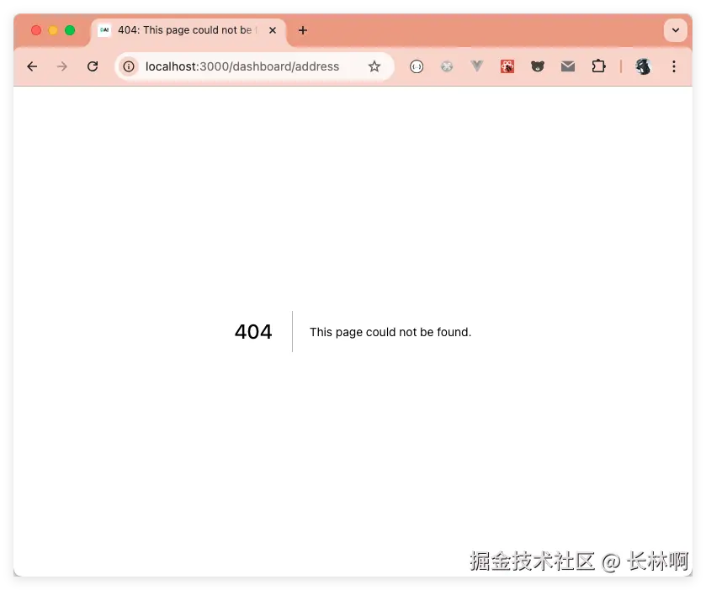
Task: Maximize the window with green button
Action: [70, 30]
